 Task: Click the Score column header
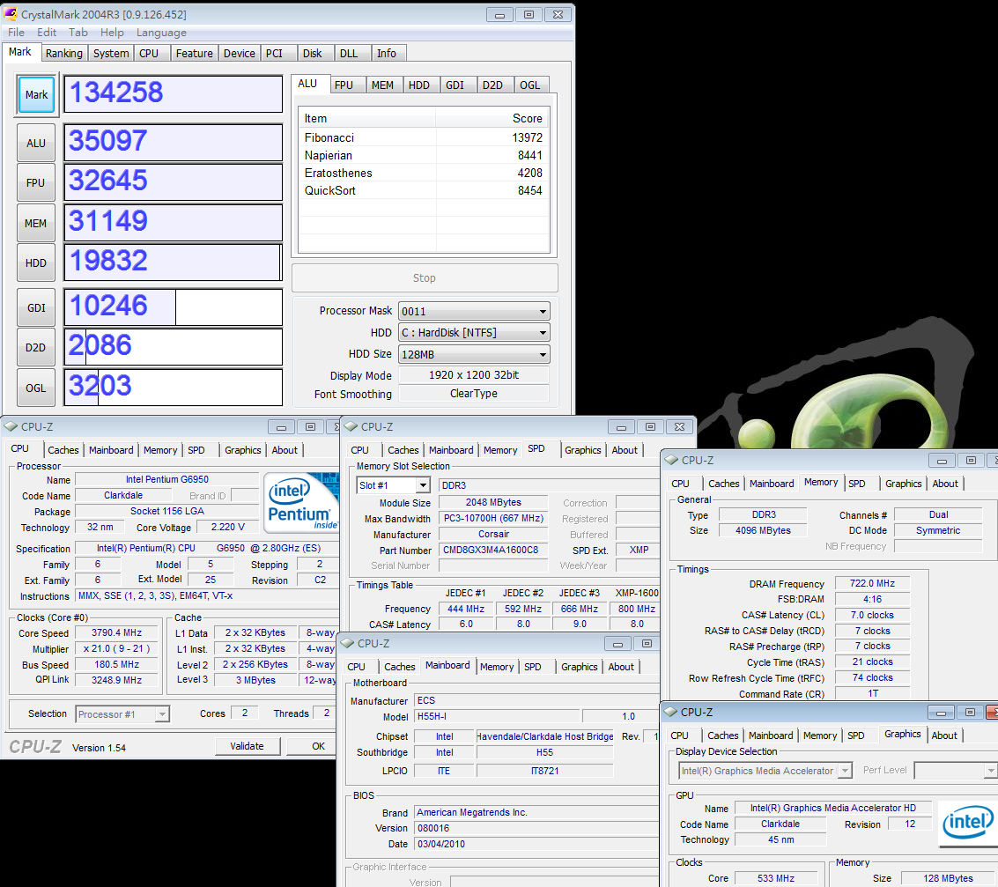point(527,119)
